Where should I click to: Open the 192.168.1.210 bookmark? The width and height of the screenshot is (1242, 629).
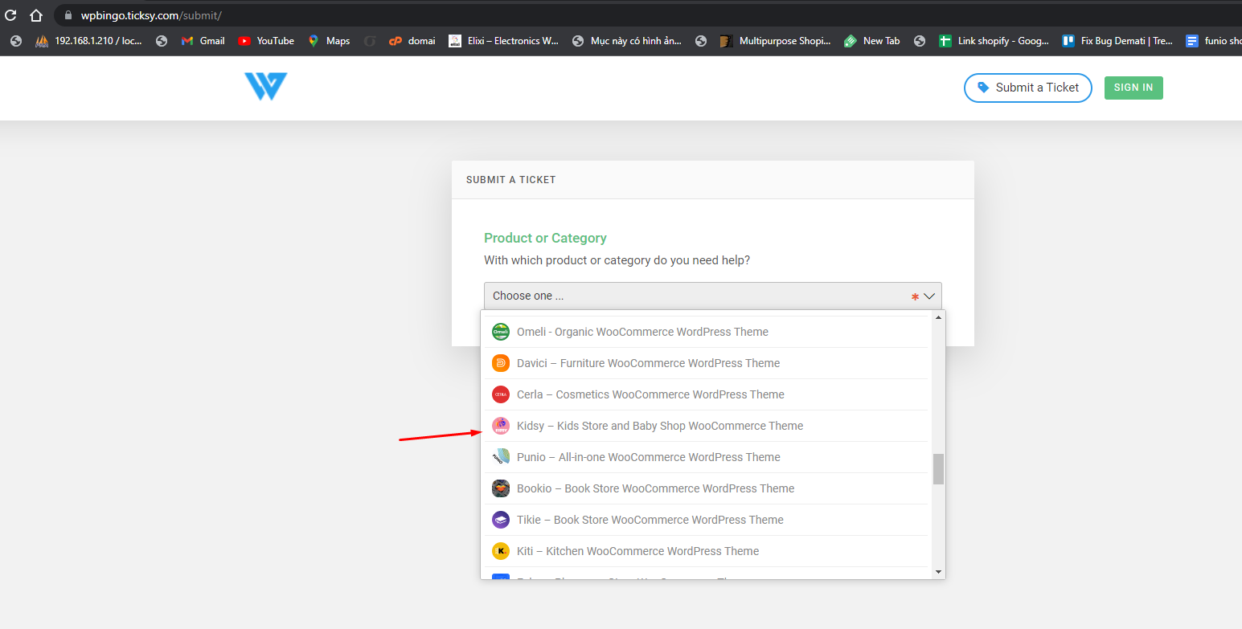tap(89, 41)
